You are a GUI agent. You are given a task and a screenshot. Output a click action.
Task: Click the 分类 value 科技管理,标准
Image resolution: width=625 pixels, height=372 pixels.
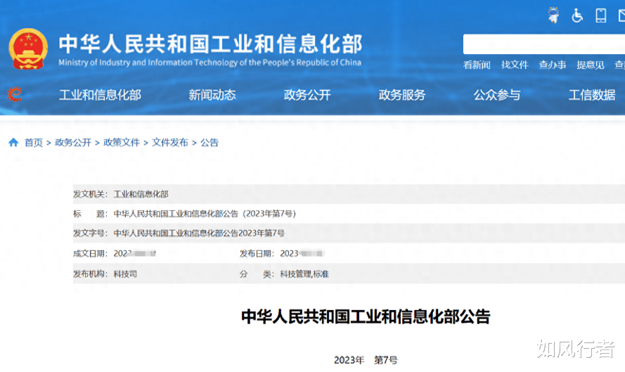304,274
